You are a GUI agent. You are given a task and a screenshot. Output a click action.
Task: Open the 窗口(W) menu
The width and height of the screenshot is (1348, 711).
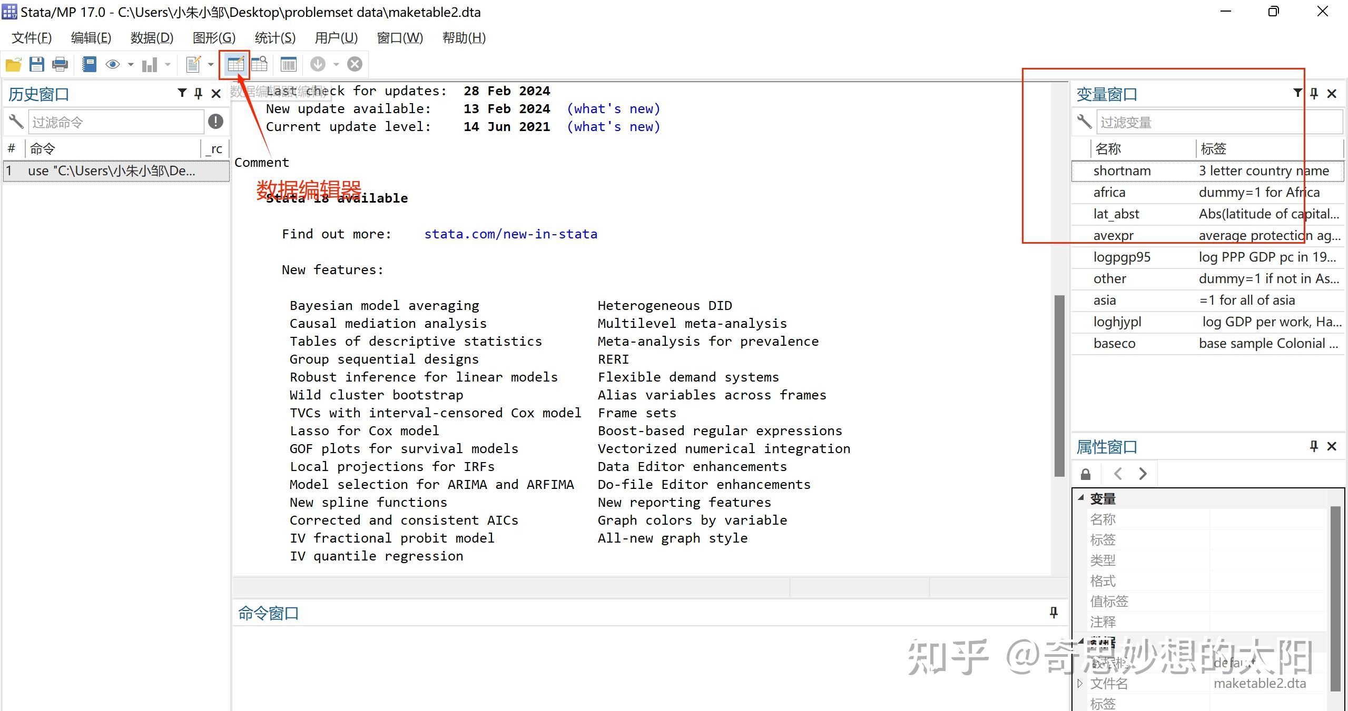tap(400, 38)
